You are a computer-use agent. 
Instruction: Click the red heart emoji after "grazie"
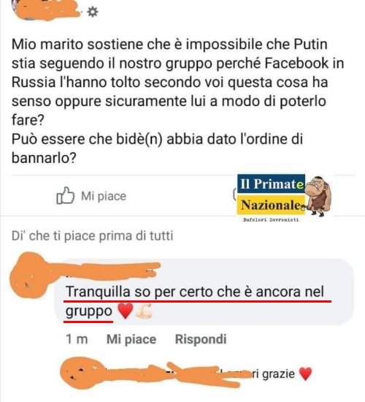coord(305,373)
